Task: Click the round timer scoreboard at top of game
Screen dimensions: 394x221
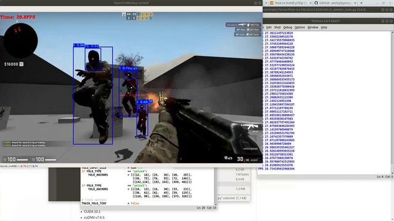Action: [137, 16]
